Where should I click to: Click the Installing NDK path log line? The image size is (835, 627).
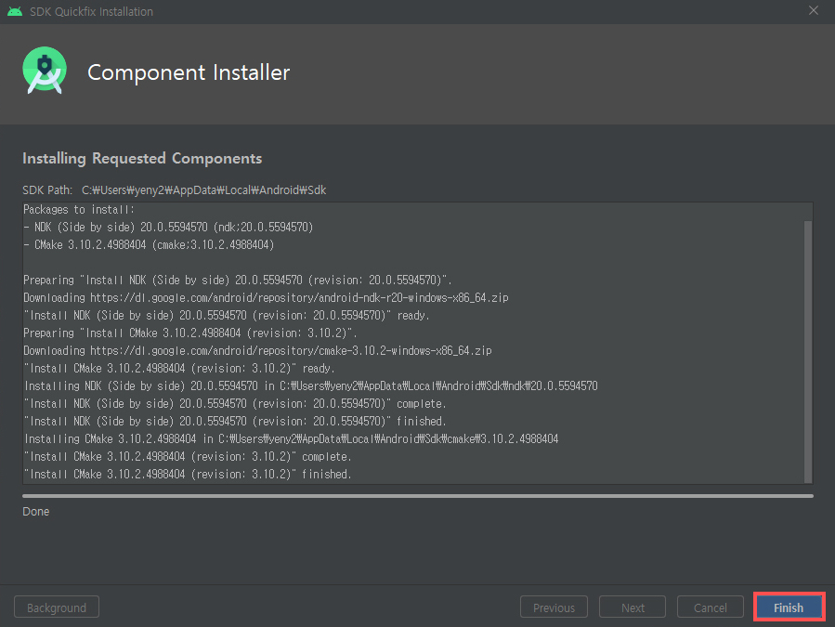(311, 385)
